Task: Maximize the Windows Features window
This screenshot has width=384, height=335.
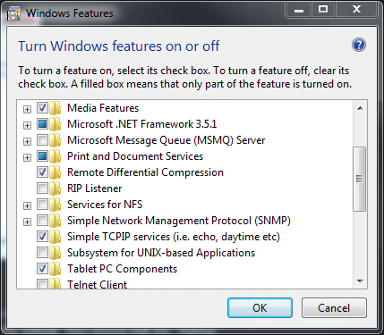Action: coord(323,10)
